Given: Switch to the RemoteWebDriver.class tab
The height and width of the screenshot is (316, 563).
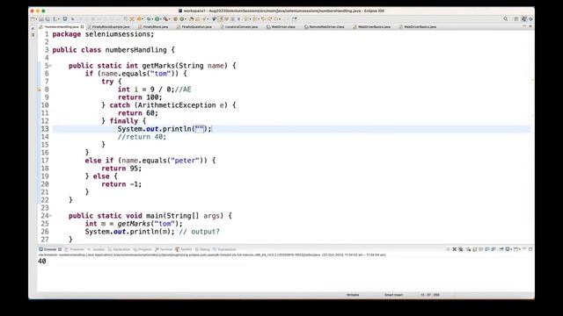Looking at the screenshot, I should (x=325, y=27).
